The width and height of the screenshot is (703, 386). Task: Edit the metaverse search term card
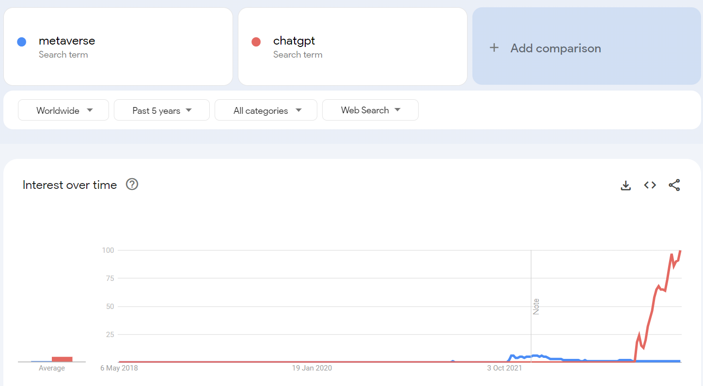[118, 46]
